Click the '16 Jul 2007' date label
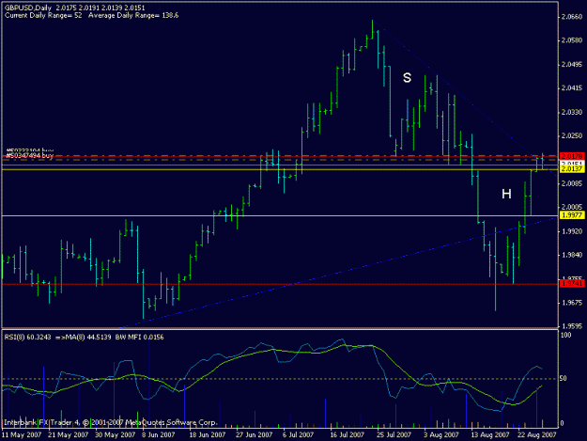 click(347, 434)
